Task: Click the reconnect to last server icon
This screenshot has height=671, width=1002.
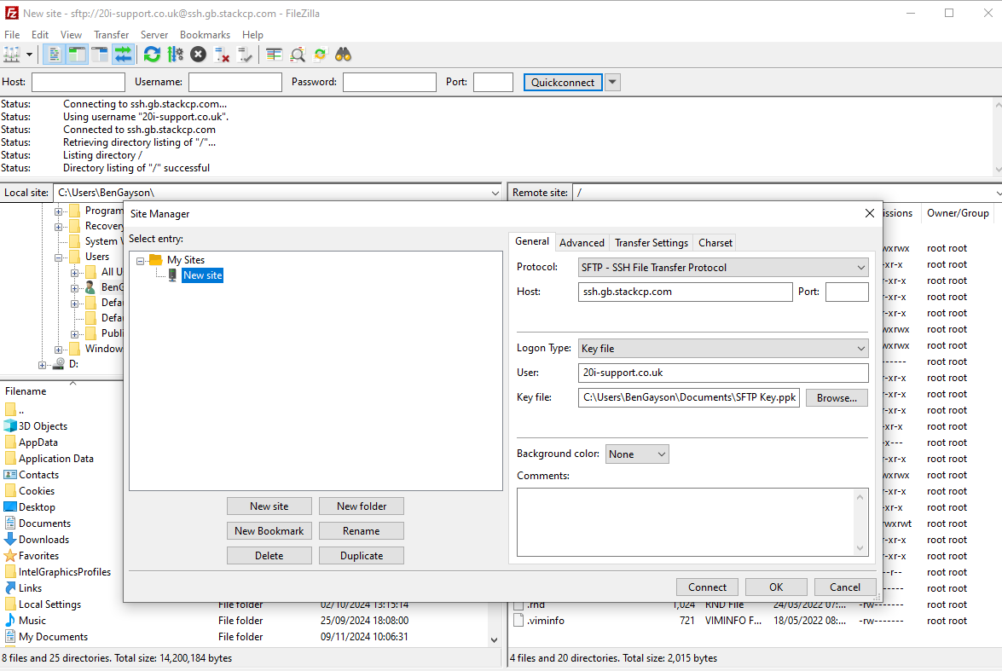Action: pyautogui.click(x=244, y=55)
